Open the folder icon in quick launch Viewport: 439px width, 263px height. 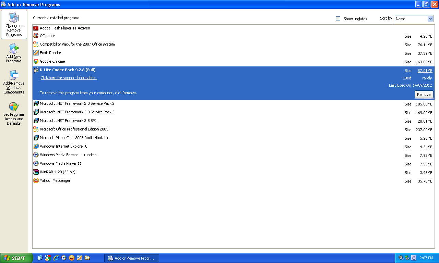87,258
